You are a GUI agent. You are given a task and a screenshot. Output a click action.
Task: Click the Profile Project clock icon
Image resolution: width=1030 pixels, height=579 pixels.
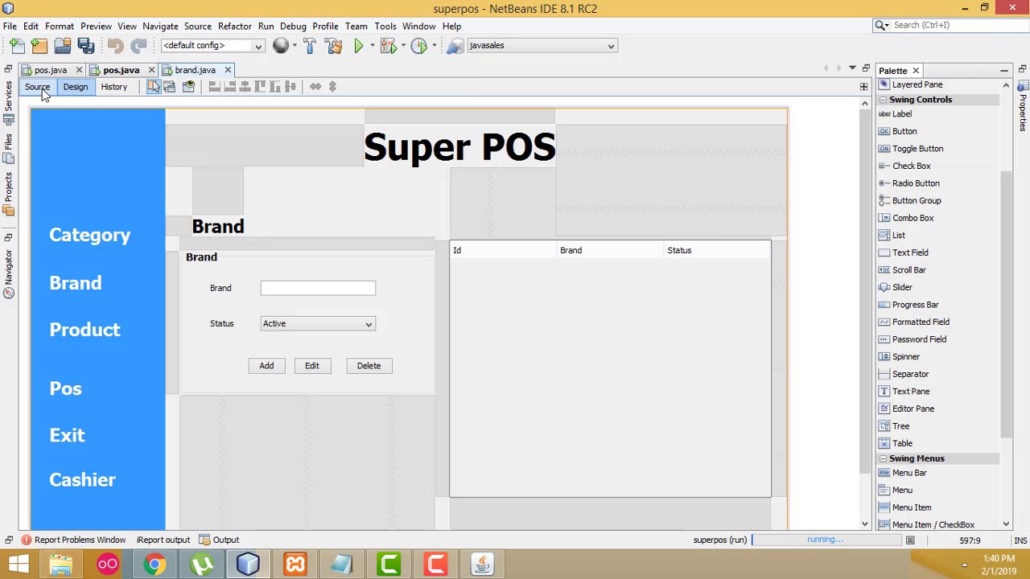click(418, 46)
